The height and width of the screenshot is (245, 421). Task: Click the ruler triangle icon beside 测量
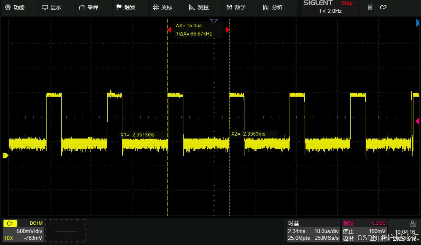(x=192, y=7)
